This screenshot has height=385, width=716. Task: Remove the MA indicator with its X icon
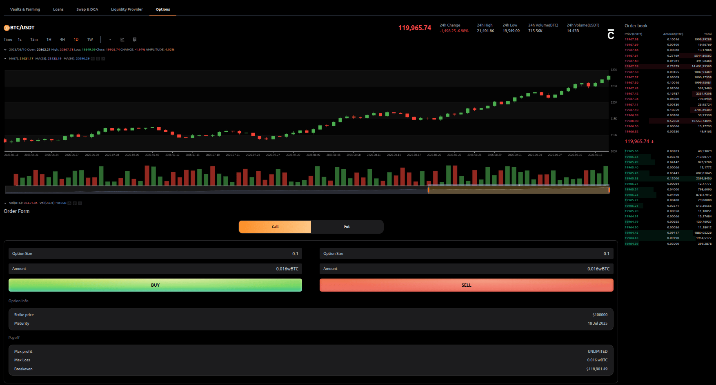pos(103,58)
